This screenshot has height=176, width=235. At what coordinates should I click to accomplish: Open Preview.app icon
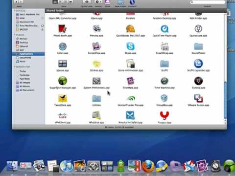click(x=96, y=29)
